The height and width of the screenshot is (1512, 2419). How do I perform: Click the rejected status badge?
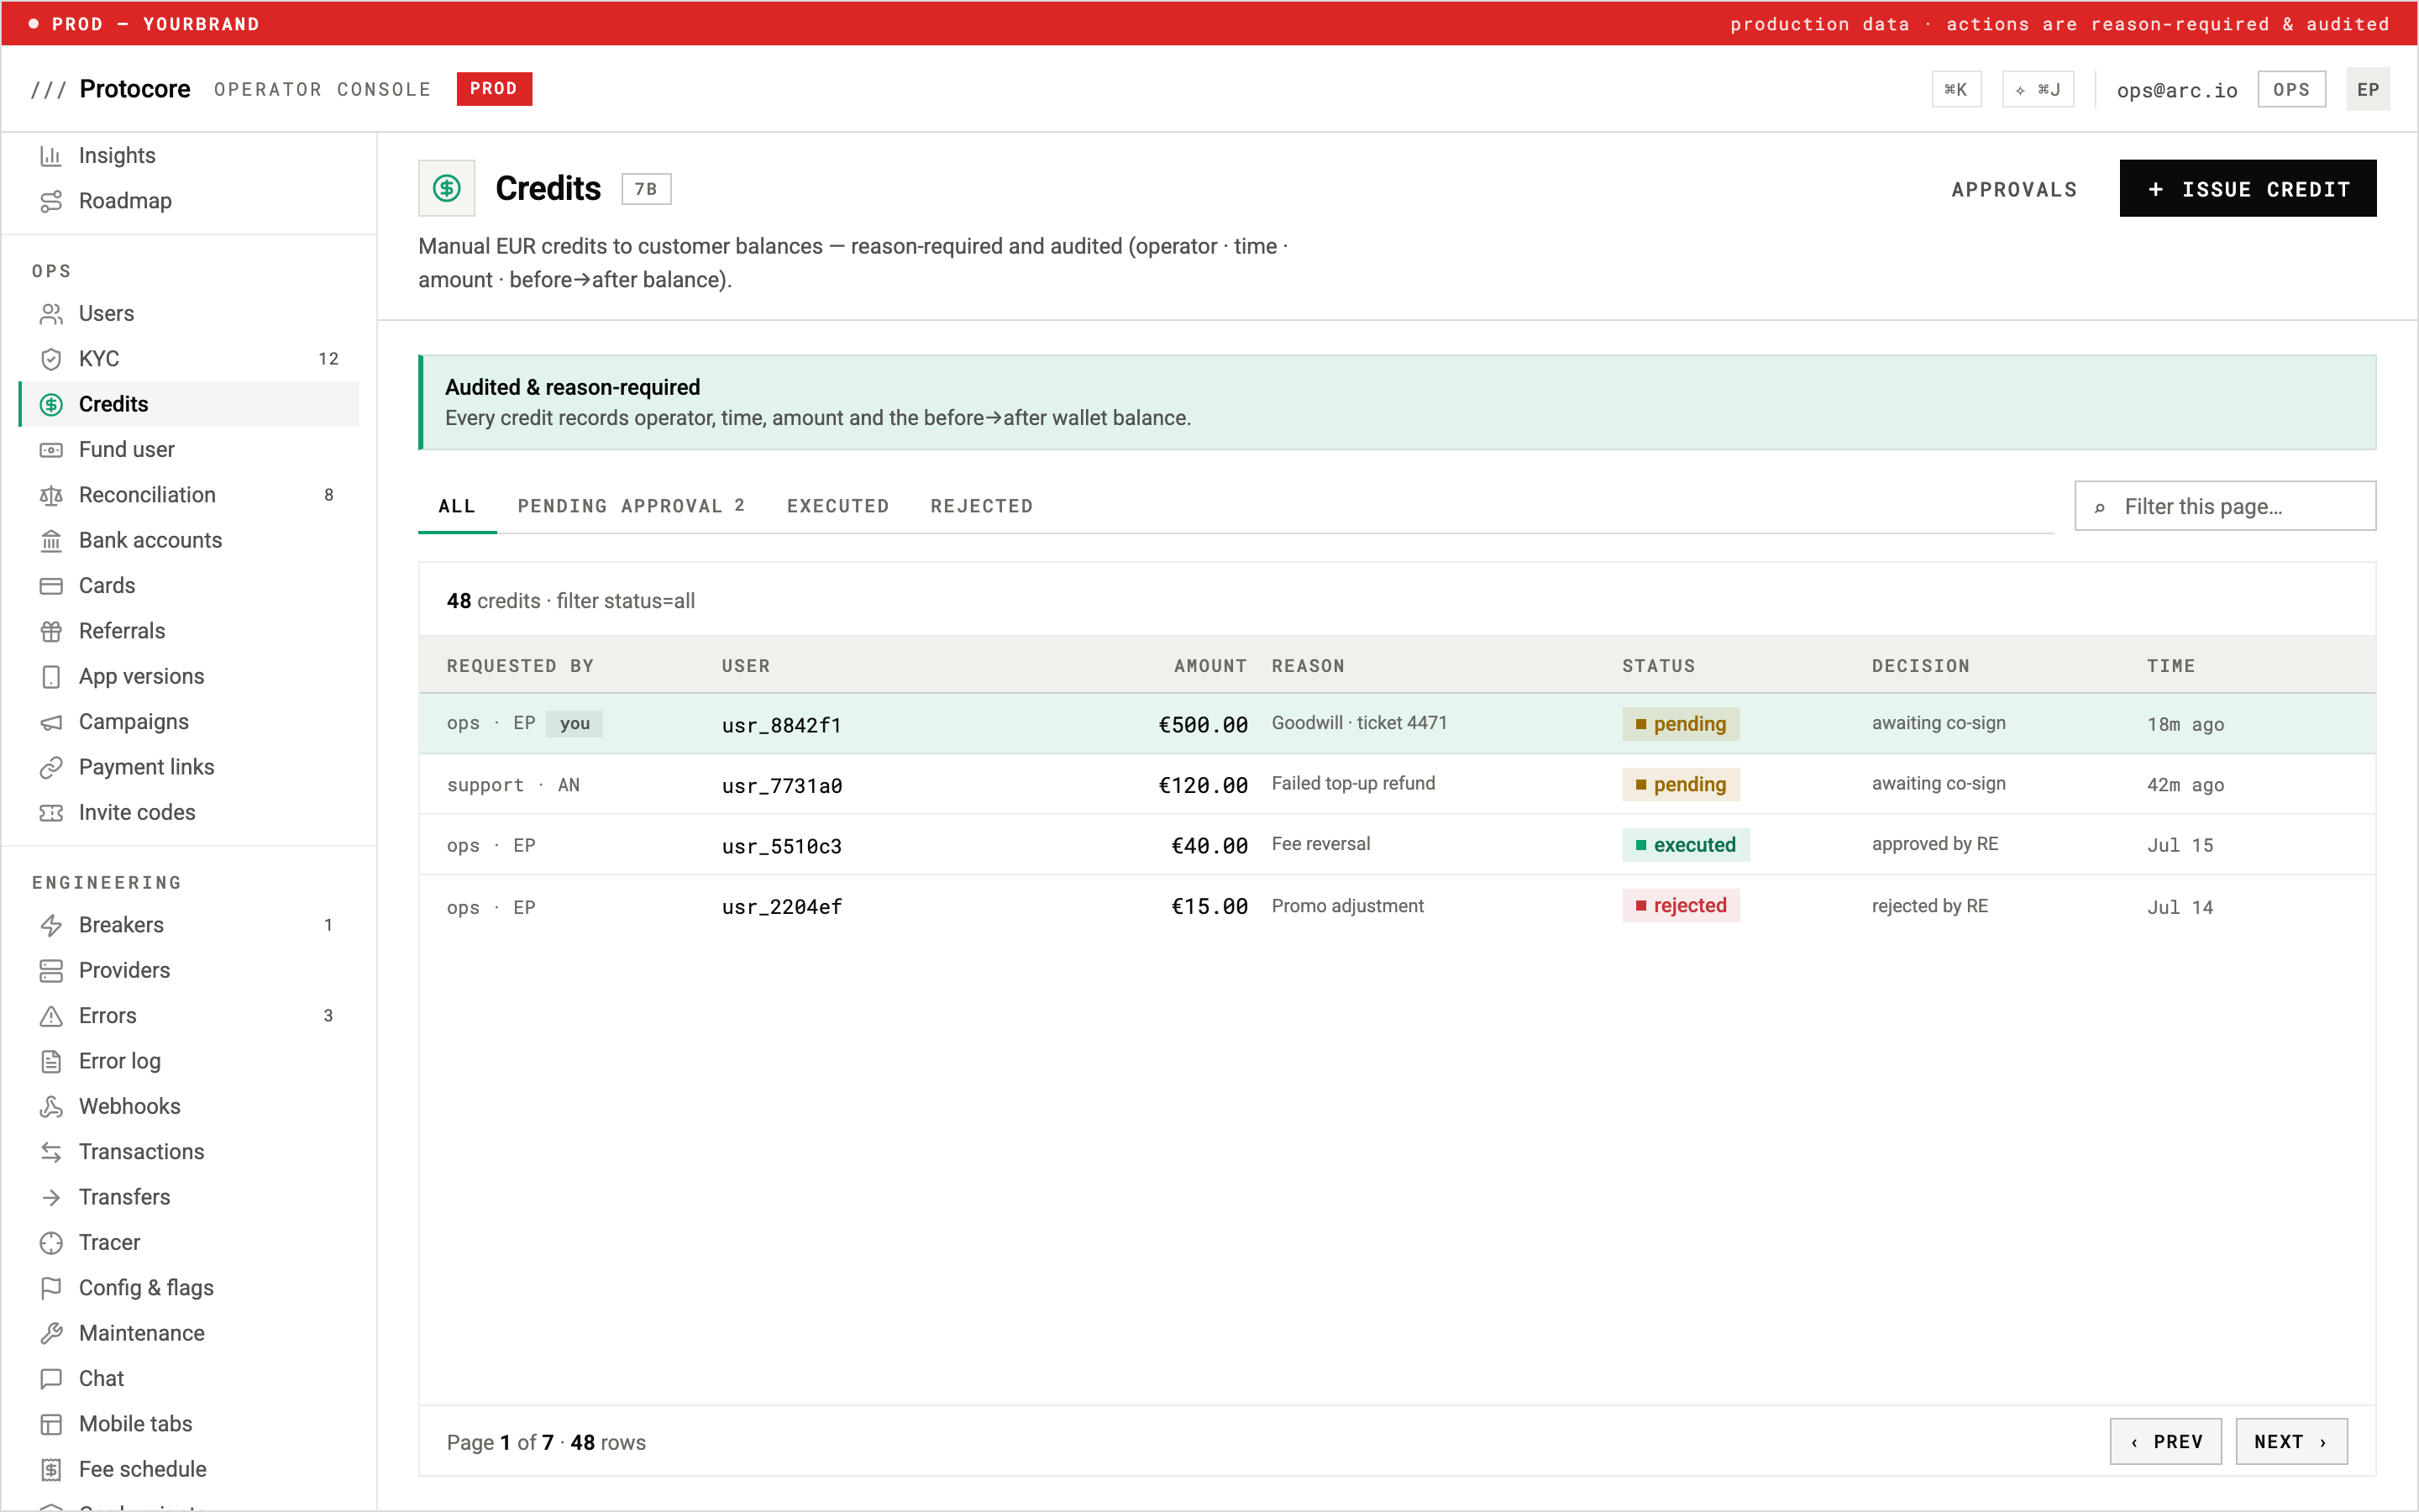pos(1682,906)
